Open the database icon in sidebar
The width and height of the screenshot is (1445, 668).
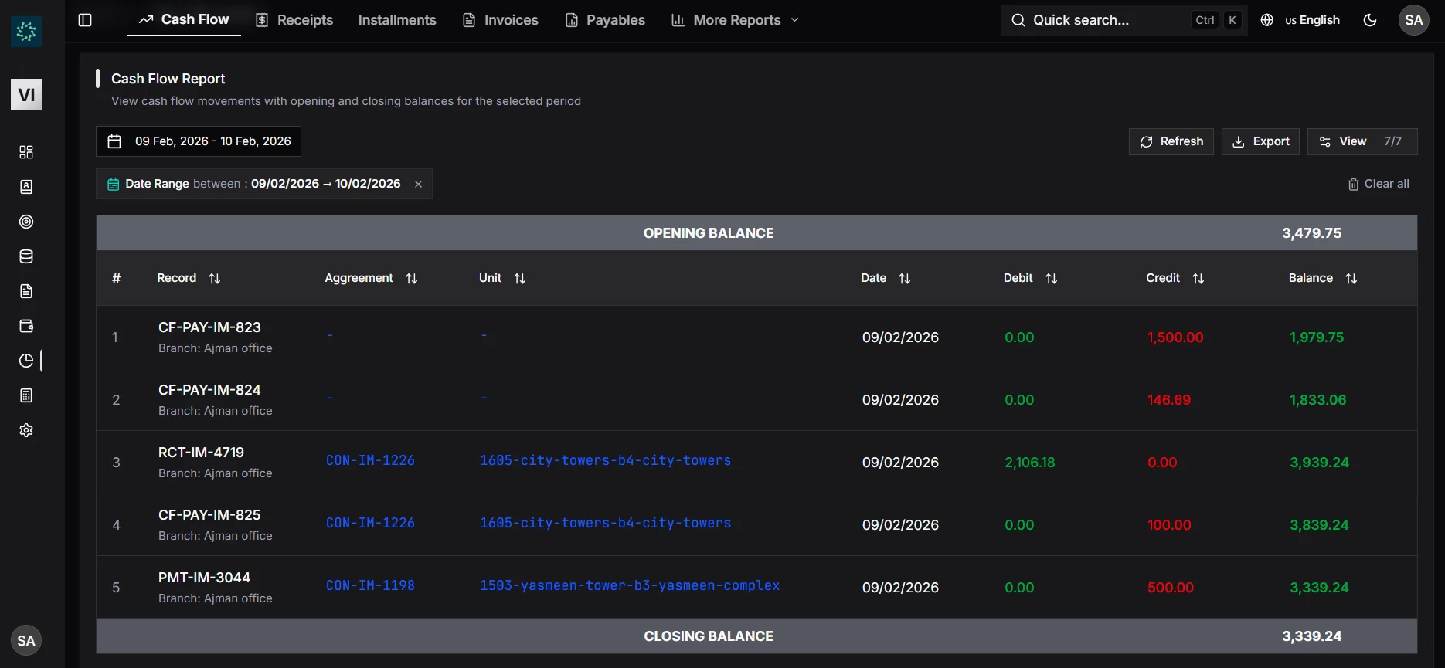(x=26, y=256)
